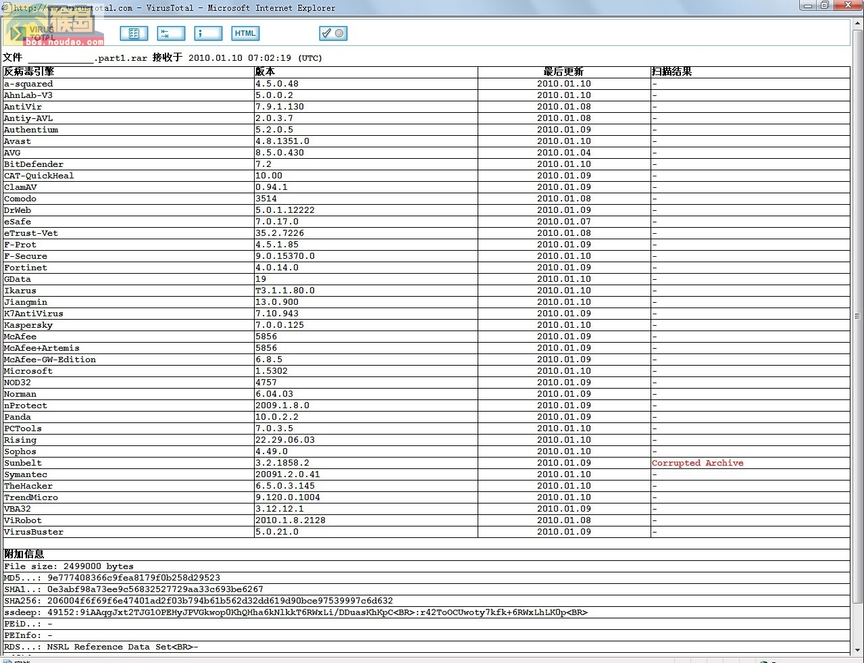
Task: Select the Fortinet engine name
Action: (26, 268)
